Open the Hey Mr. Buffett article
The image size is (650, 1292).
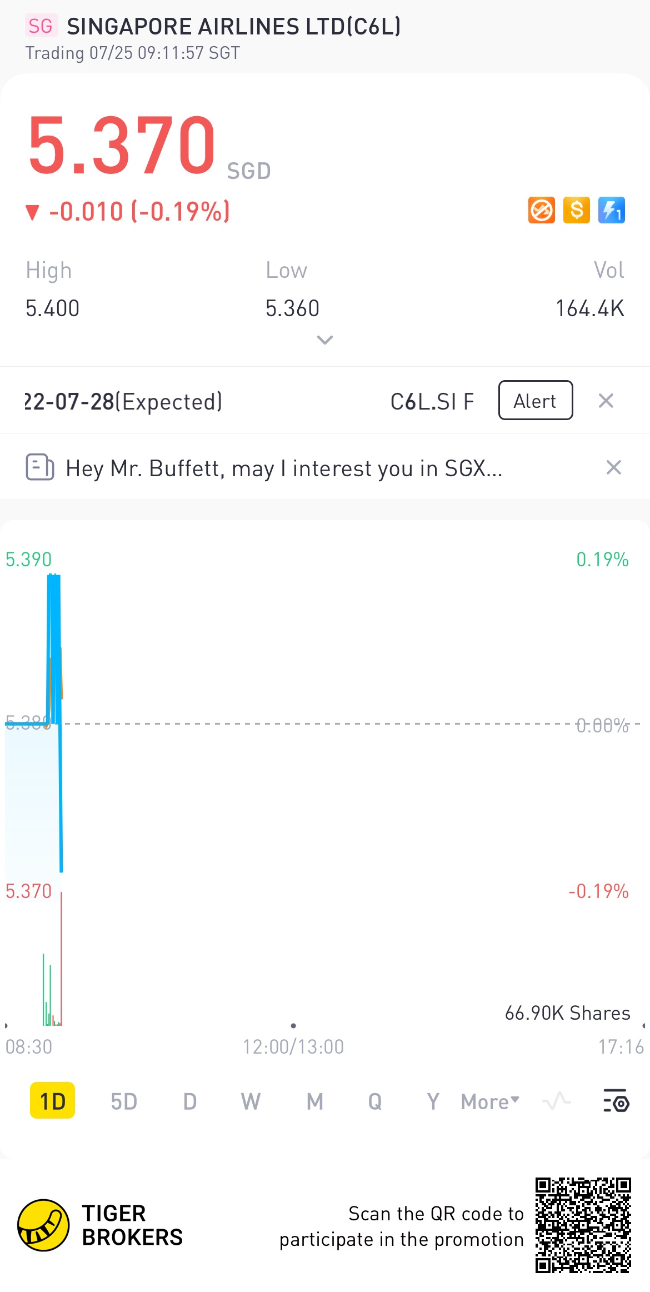tap(283, 468)
